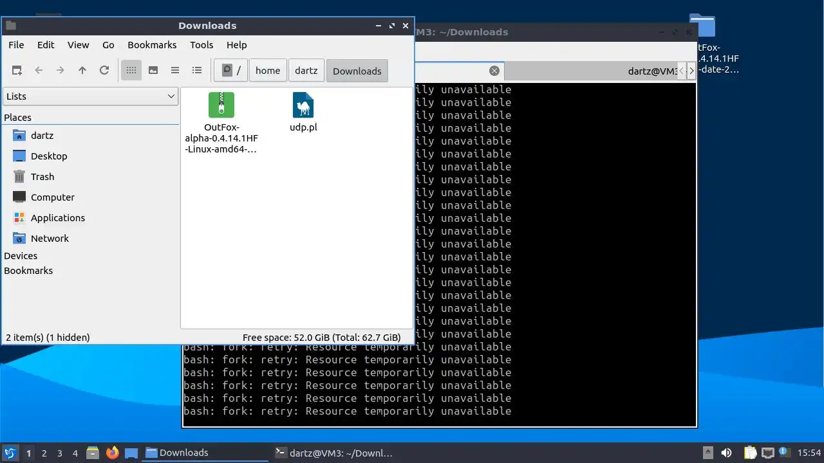Go back in file manager history
This screenshot has height=463, width=824.
pos(39,71)
